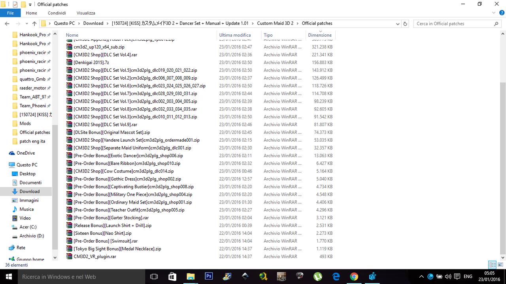This screenshot has width=506, height=284.
Task: Open the Action Center notification icon
Action: 457,277
